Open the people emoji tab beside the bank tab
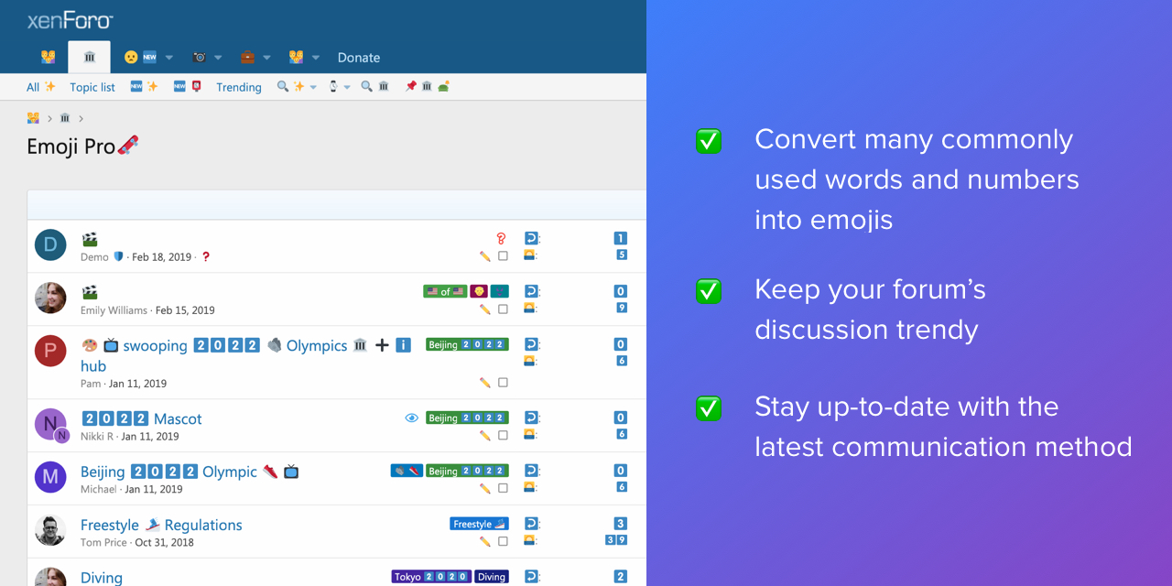Screen dimensions: 1172x586 click(49, 57)
